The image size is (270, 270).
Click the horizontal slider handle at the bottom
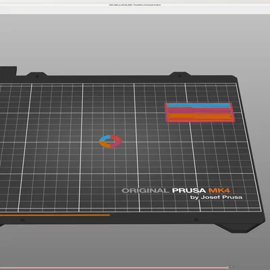tap(227, 267)
